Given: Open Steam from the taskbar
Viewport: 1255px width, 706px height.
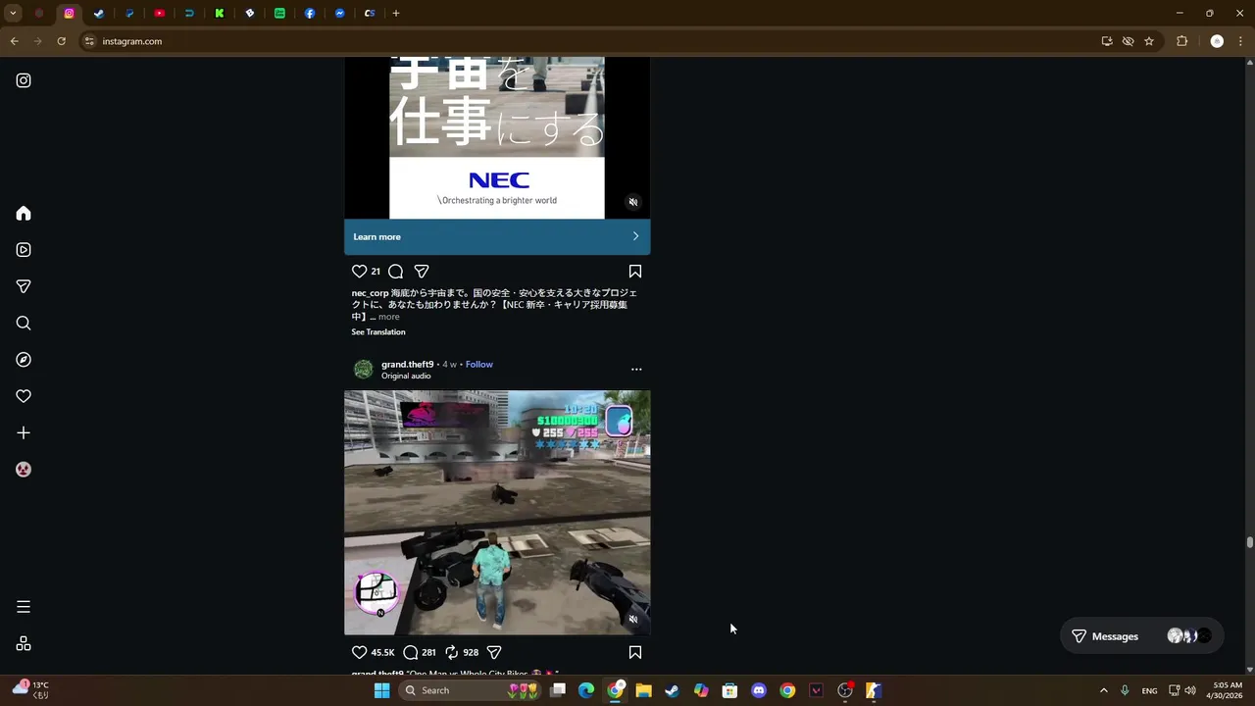Looking at the screenshot, I should click(x=672, y=690).
